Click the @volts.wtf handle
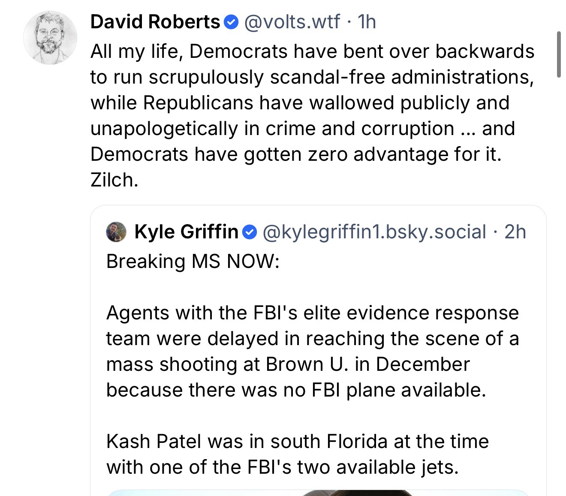Viewport: 566px width, 496px height. pos(292,22)
